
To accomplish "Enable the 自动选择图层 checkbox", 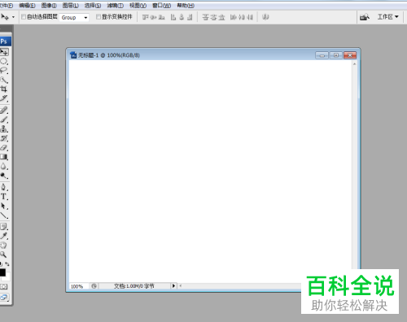I will coord(24,17).
